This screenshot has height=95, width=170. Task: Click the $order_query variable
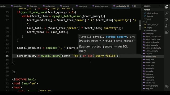coord(27,56)
